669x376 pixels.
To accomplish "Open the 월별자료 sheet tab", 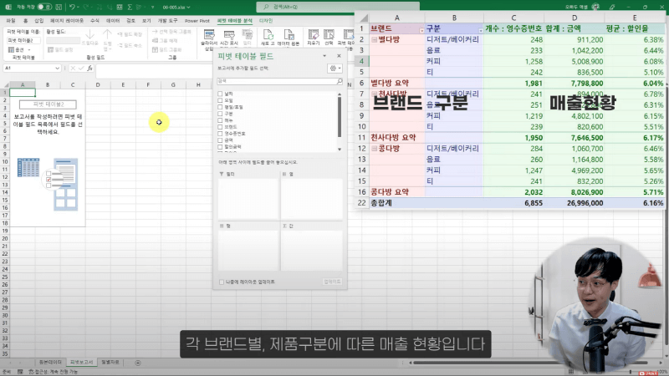I will 110,363.
